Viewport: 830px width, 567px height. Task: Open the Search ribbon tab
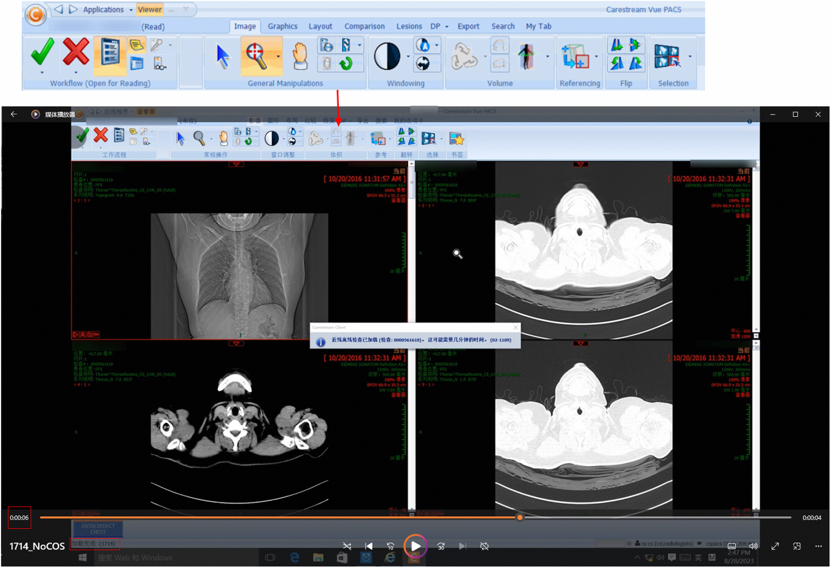[x=503, y=27]
